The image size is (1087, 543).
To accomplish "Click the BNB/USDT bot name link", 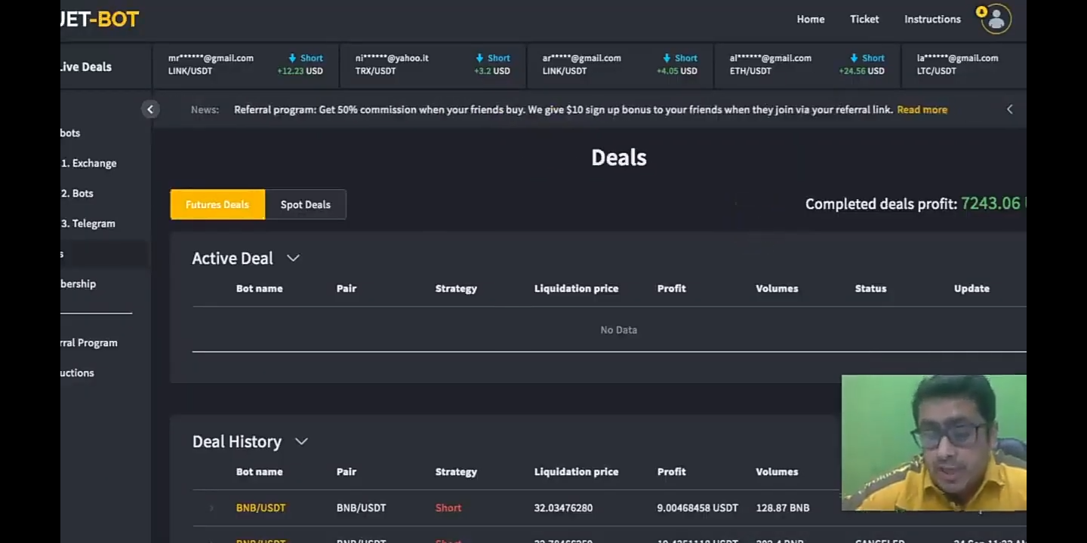I will tap(260, 508).
